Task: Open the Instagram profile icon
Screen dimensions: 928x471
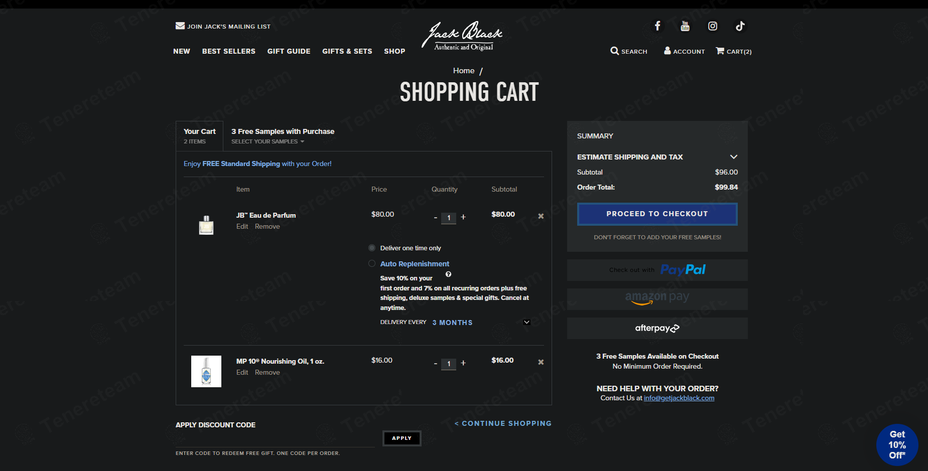Action: [x=713, y=26]
